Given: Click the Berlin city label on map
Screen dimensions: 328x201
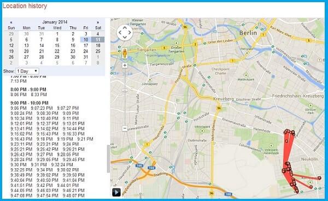Looking at the screenshot, I should 248,33.
